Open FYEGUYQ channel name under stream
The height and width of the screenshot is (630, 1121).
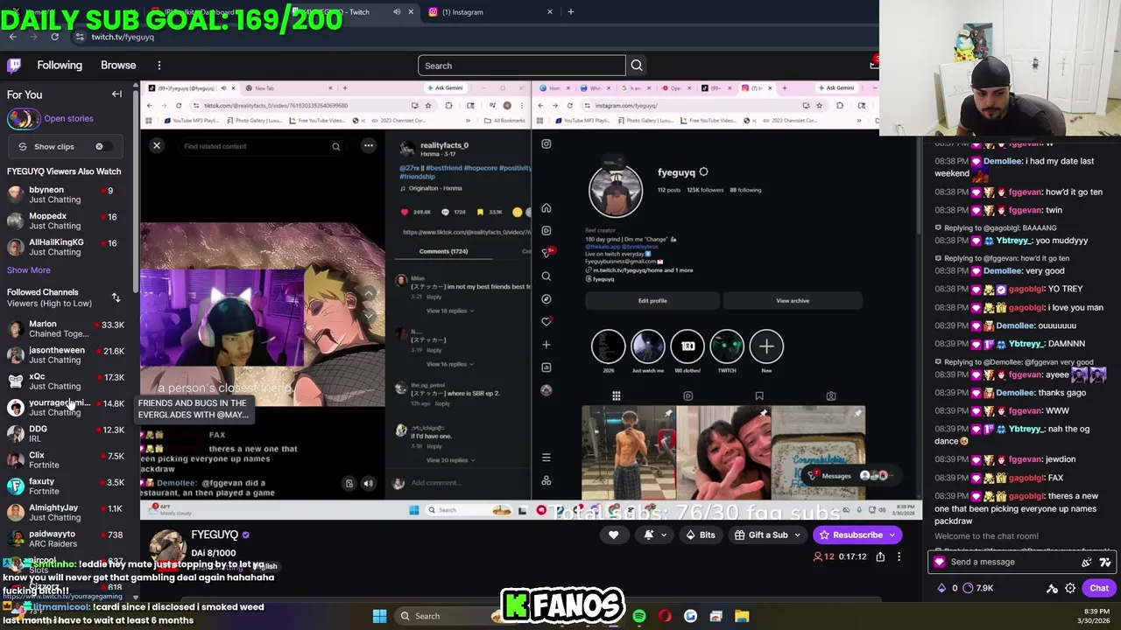(x=215, y=535)
